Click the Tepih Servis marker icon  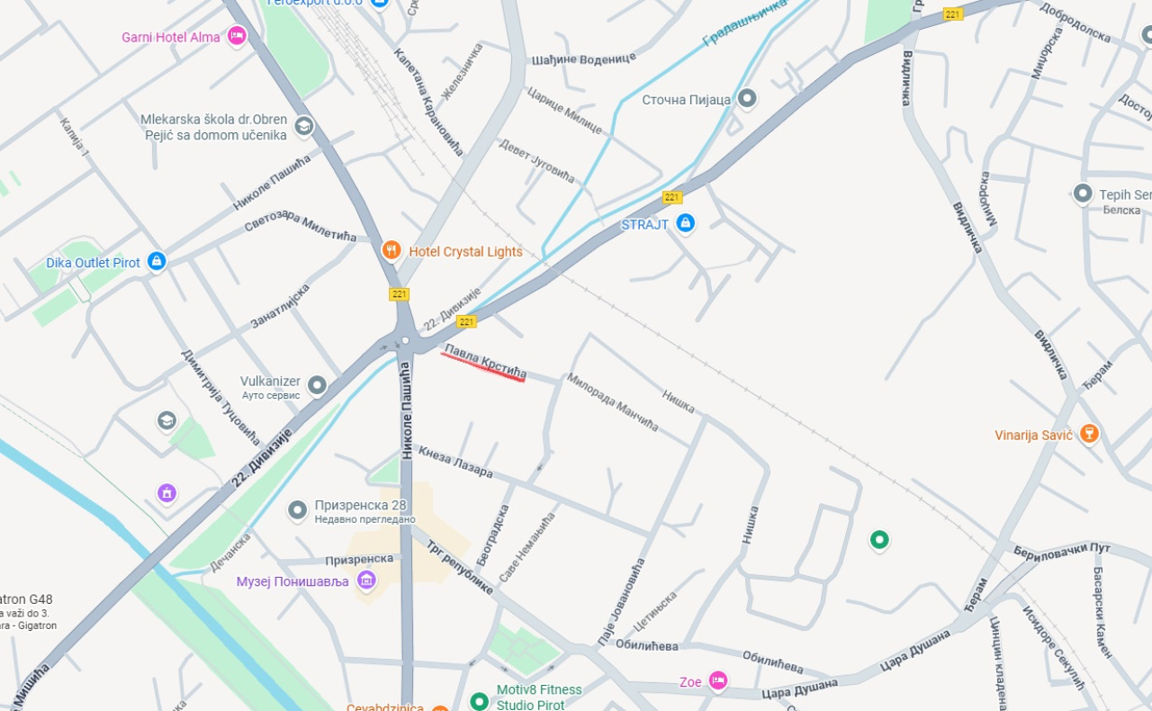pyautogui.click(x=1083, y=193)
